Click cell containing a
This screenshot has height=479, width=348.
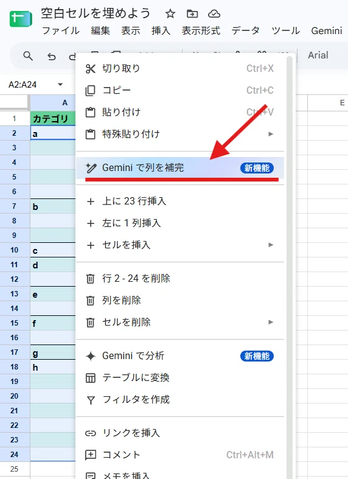click(53, 133)
